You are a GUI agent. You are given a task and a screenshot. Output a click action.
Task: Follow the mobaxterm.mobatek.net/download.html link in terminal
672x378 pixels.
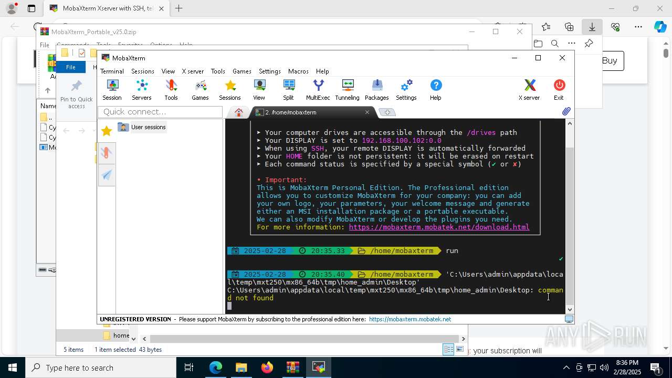[x=439, y=227]
